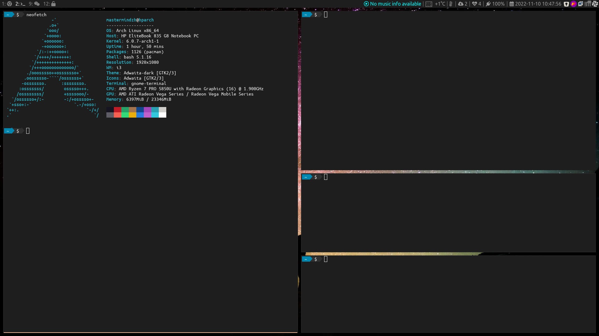Image resolution: width=599 pixels, height=336 pixels.
Task: Focus the left terminal's empty prompt cursor
Action: coord(28,131)
